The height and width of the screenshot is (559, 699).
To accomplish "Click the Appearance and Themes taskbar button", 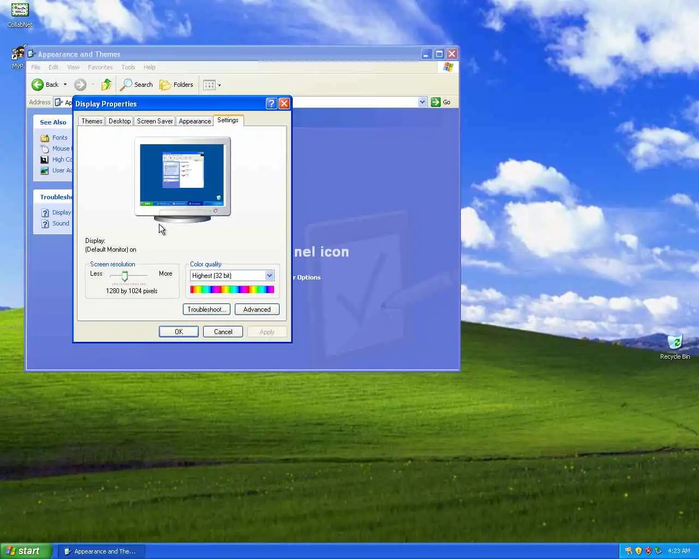I will click(102, 551).
